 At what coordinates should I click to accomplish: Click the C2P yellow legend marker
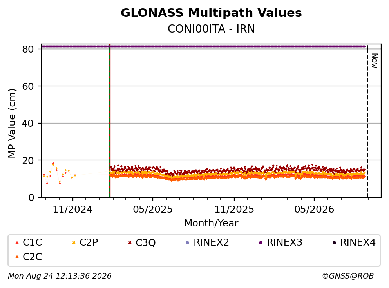(x=74, y=242)
